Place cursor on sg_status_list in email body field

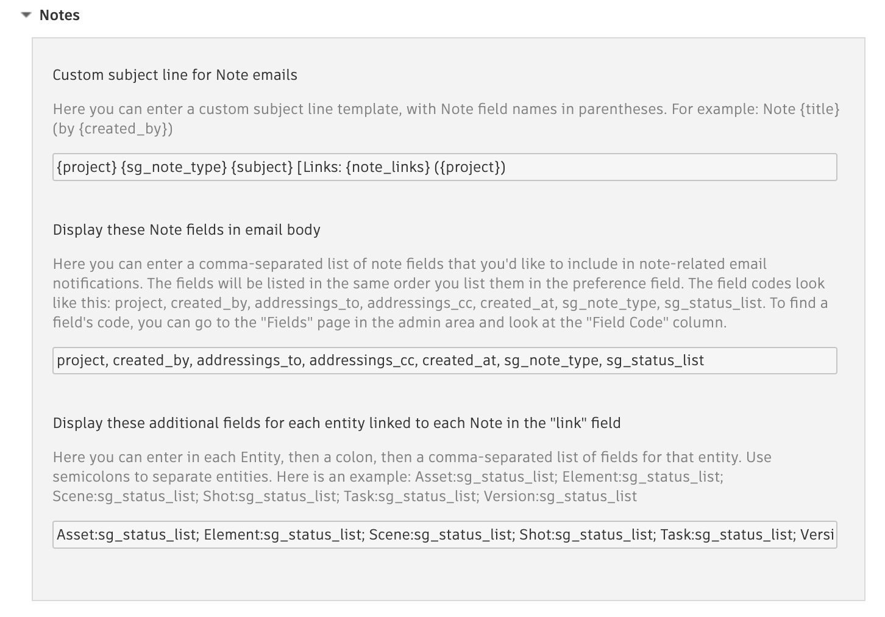tap(655, 360)
